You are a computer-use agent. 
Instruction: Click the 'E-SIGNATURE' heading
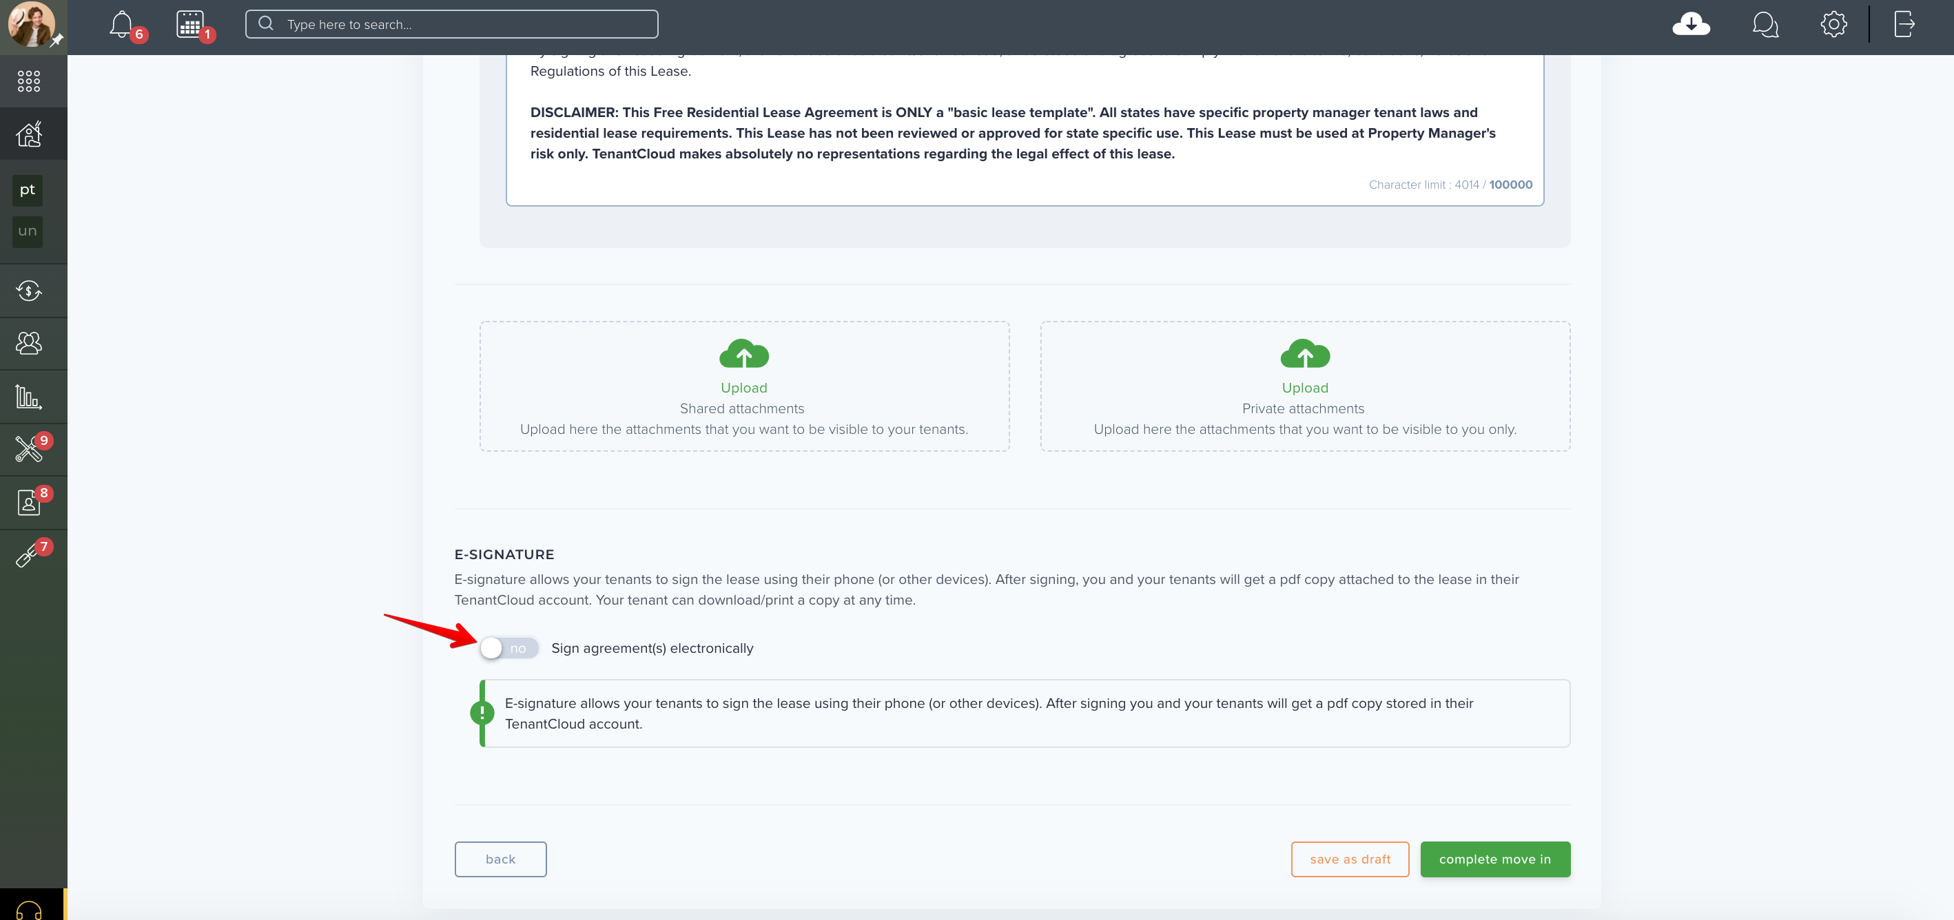[504, 554]
